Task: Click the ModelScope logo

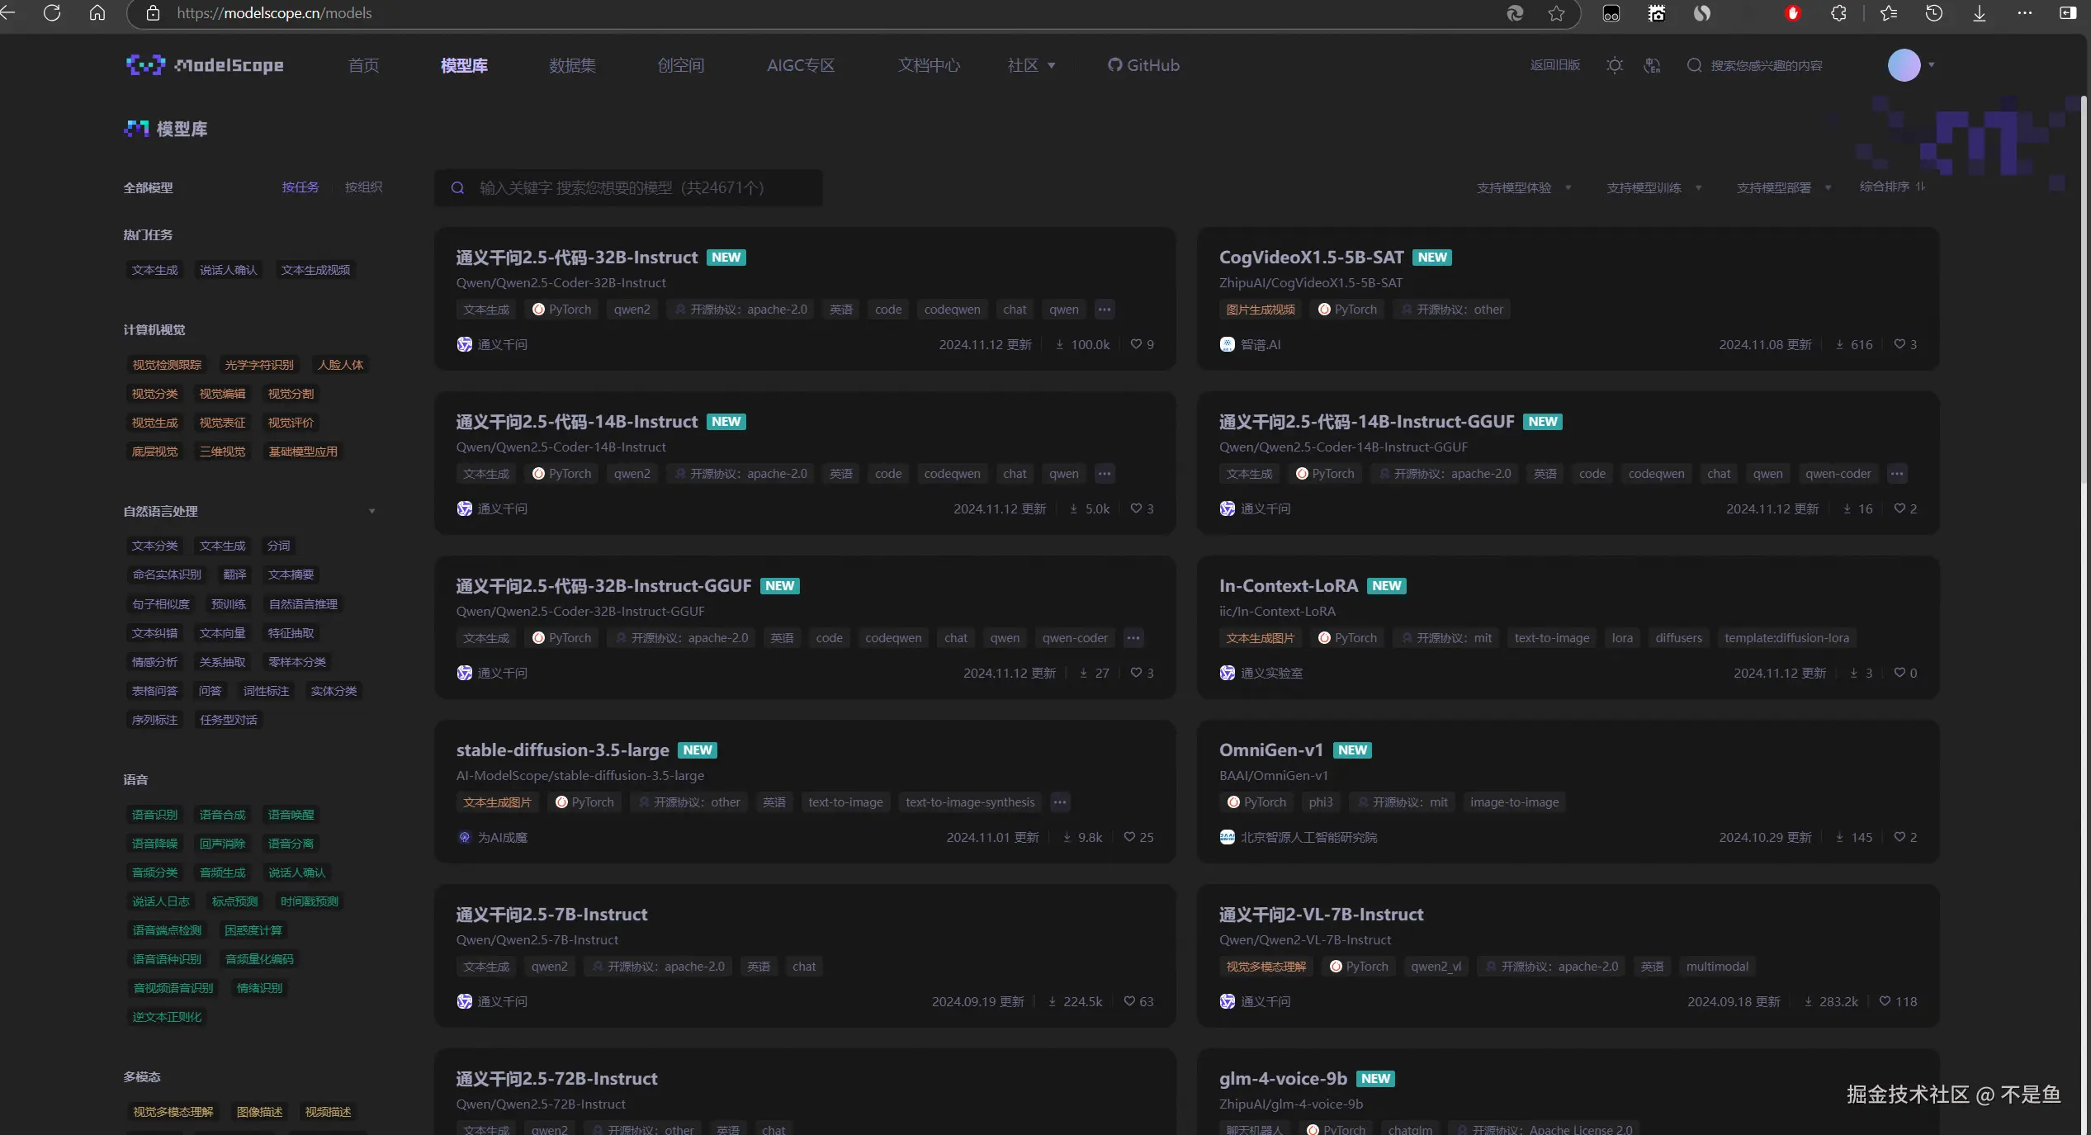Action: [x=205, y=65]
